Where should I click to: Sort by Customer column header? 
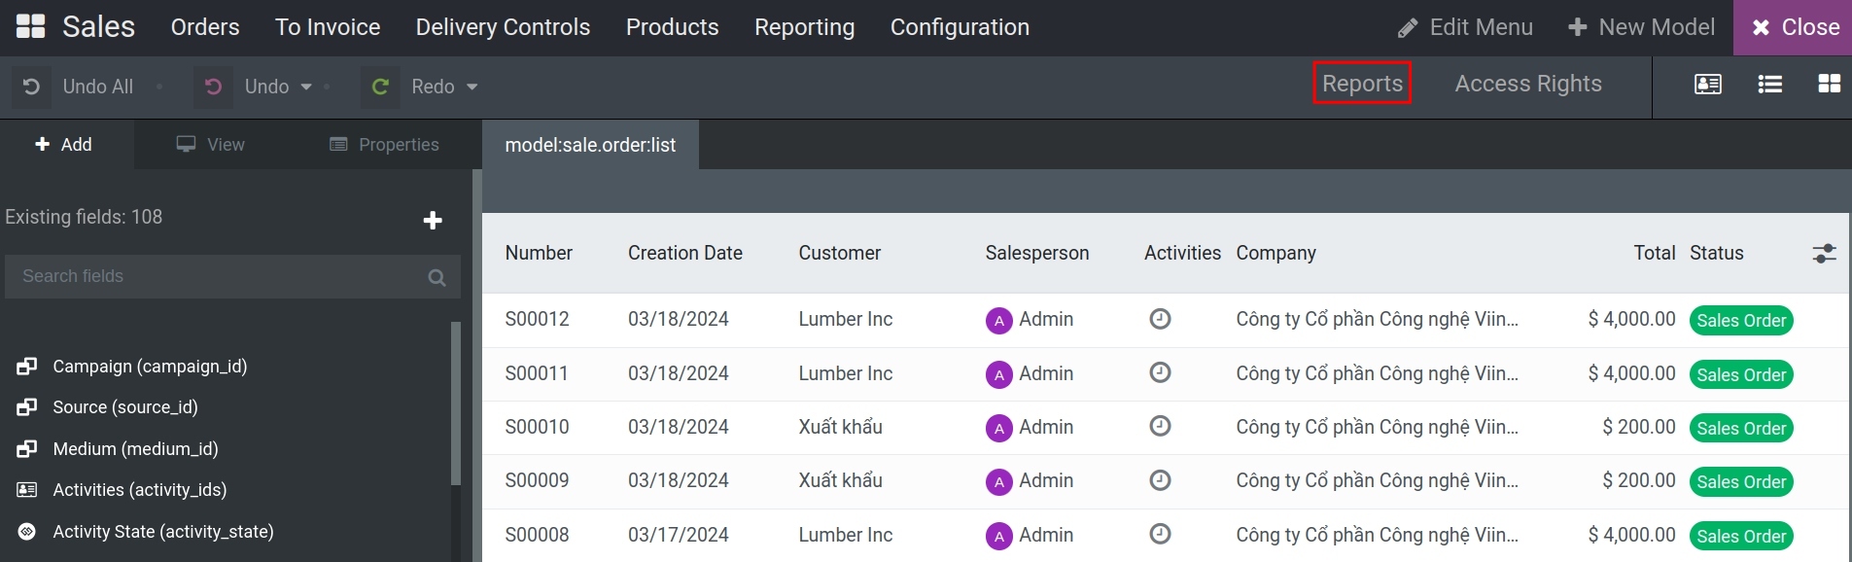click(x=840, y=253)
